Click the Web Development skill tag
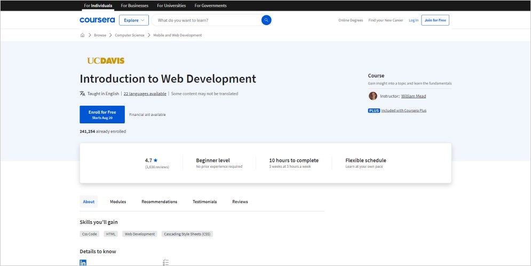 point(139,234)
